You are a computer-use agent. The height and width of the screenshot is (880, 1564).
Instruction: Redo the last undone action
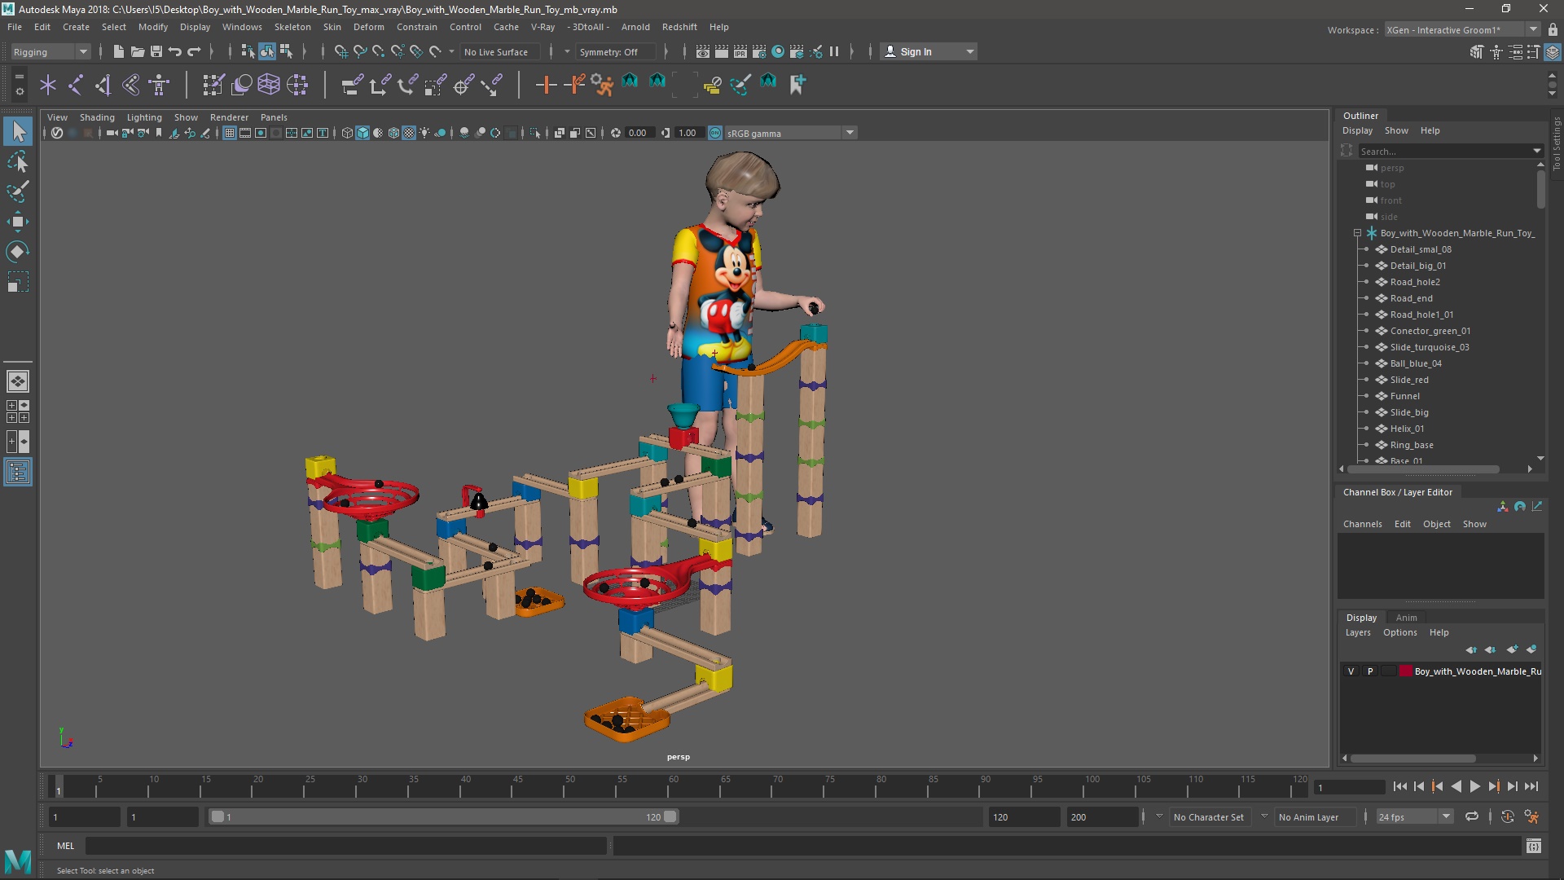pyautogui.click(x=194, y=51)
